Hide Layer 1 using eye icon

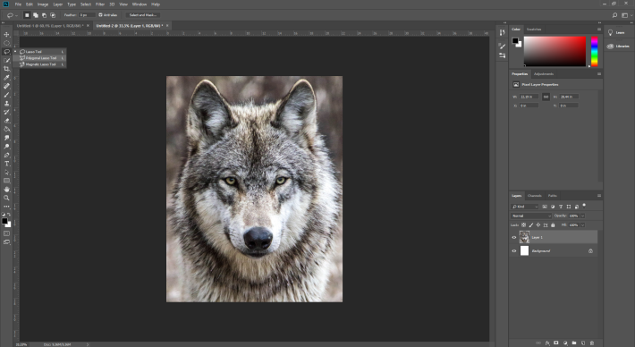pos(514,237)
